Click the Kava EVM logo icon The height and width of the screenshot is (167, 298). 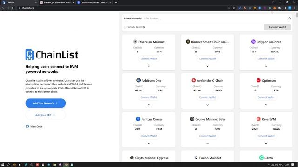258,119
